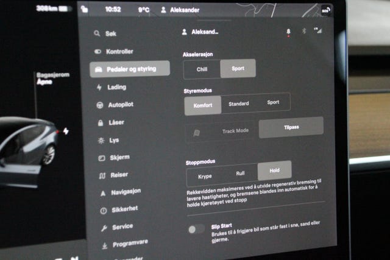Viewport: 390px width, 260px height.
Task: Select Standard steering mode
Action: pyautogui.click(x=238, y=104)
